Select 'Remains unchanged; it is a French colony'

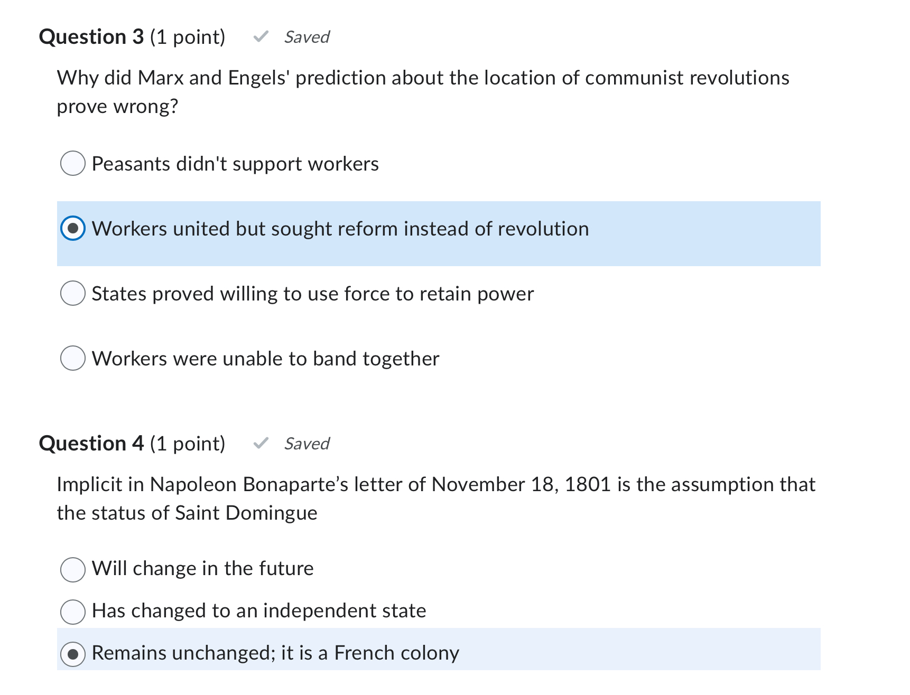(73, 654)
